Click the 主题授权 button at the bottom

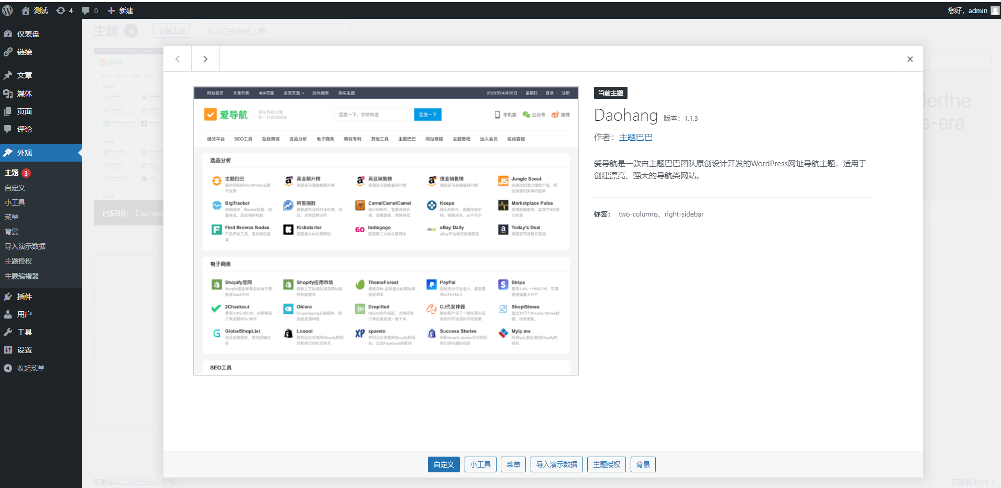pos(607,464)
